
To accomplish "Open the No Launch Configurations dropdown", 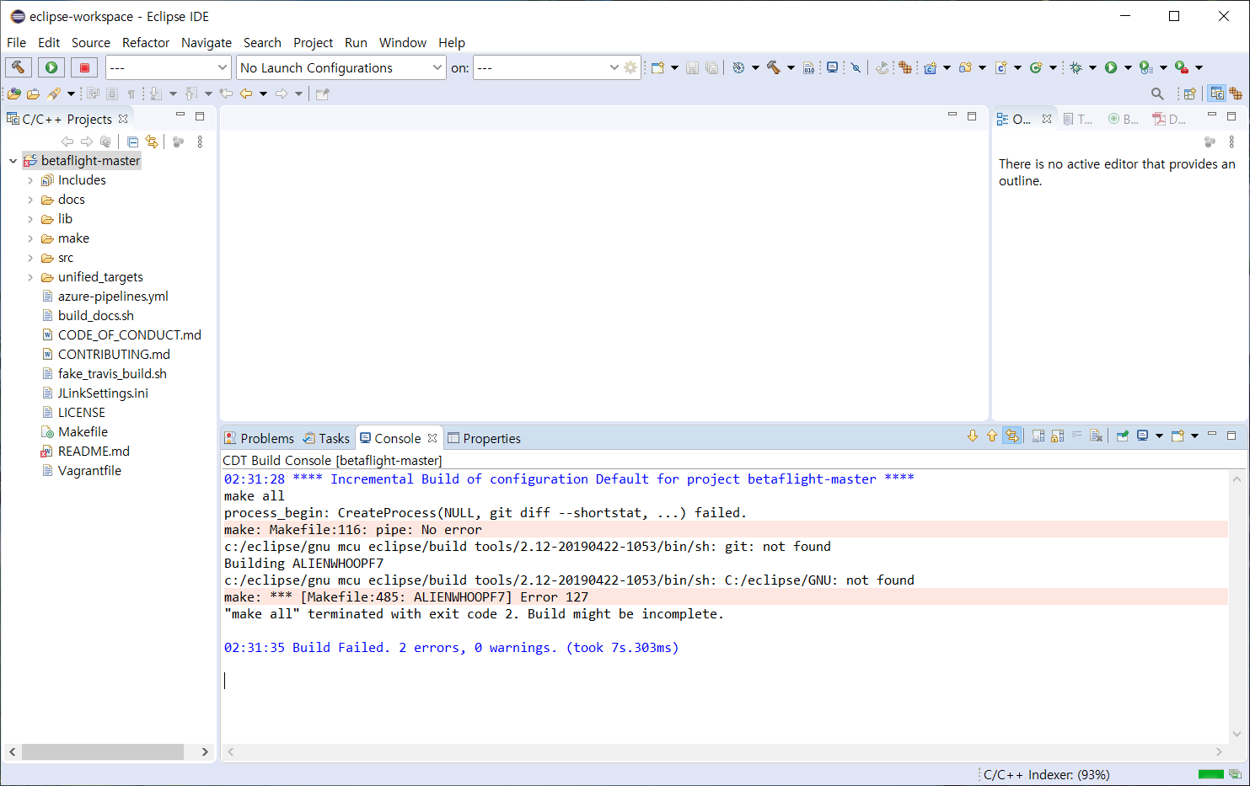I will pyautogui.click(x=341, y=67).
